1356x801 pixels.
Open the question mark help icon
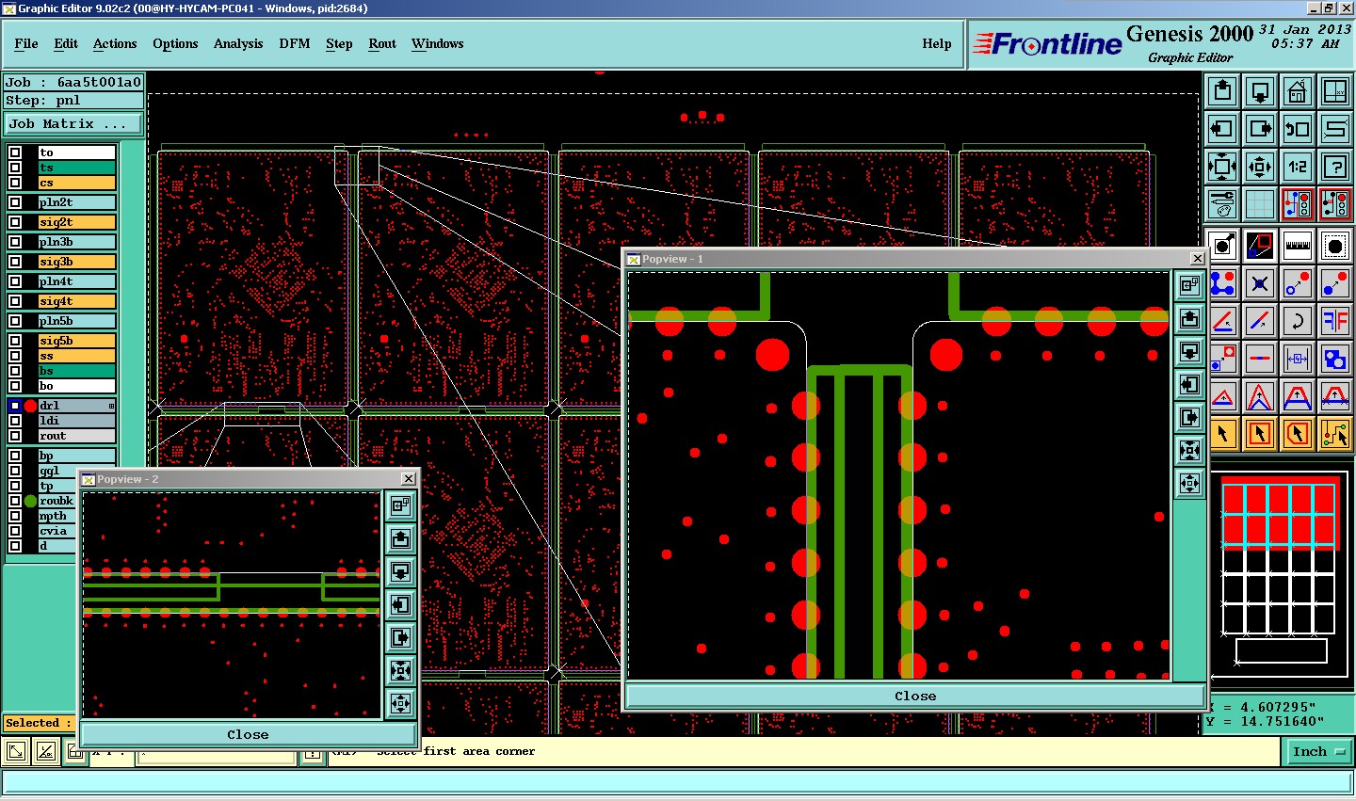coord(1335,167)
